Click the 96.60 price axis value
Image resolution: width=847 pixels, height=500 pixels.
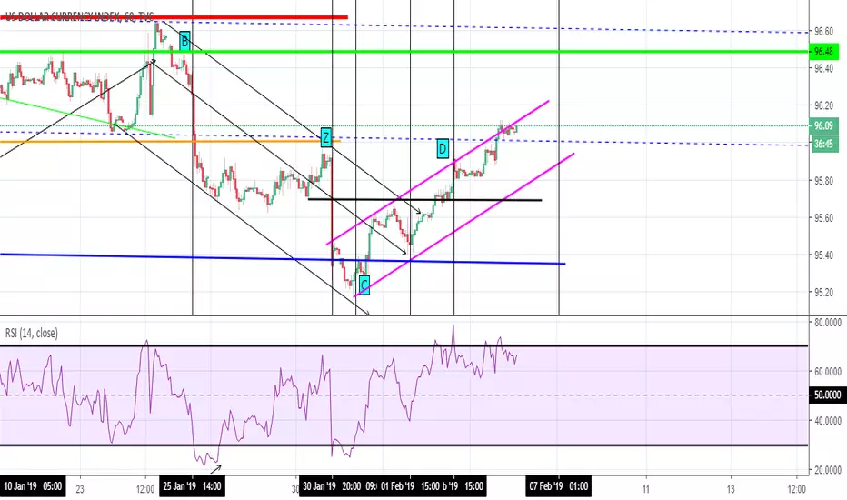pyautogui.click(x=823, y=32)
